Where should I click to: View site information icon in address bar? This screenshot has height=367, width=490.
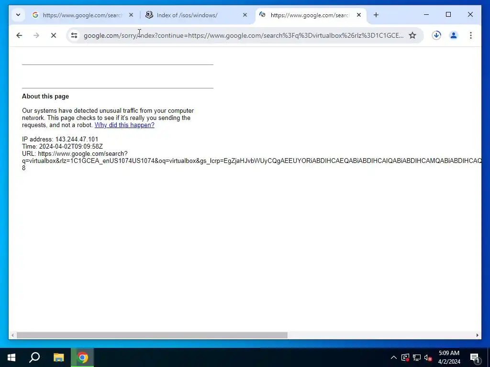[74, 35]
